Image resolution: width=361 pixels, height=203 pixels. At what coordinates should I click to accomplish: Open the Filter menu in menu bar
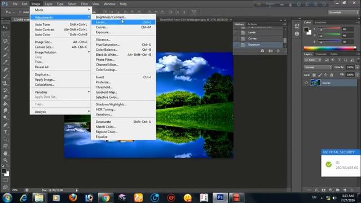85,4
